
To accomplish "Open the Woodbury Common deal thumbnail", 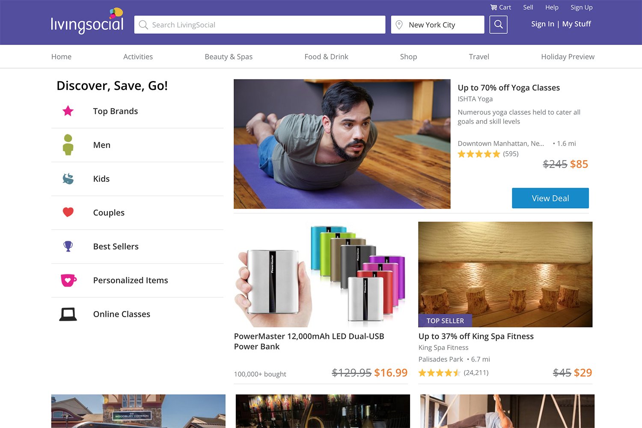I will [x=138, y=411].
